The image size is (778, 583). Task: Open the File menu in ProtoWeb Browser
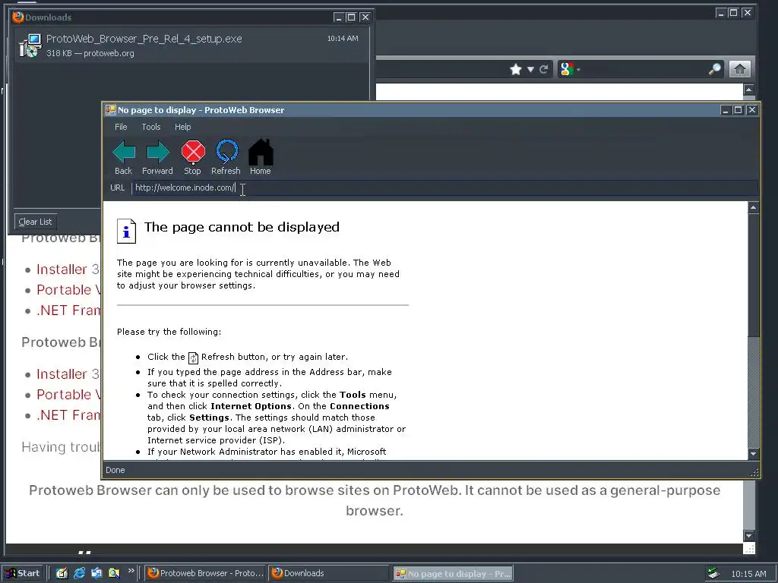click(121, 127)
